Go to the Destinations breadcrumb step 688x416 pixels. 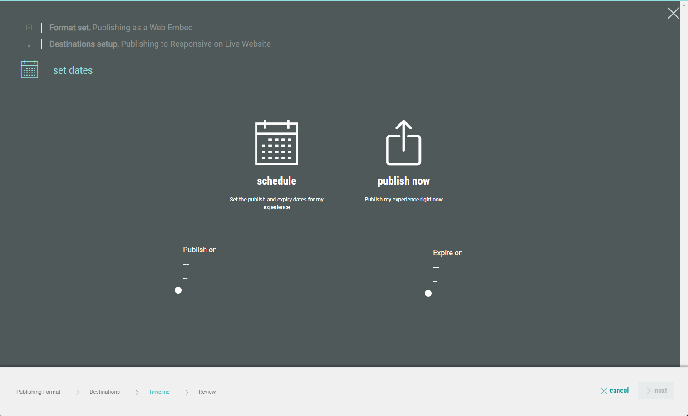tap(104, 392)
